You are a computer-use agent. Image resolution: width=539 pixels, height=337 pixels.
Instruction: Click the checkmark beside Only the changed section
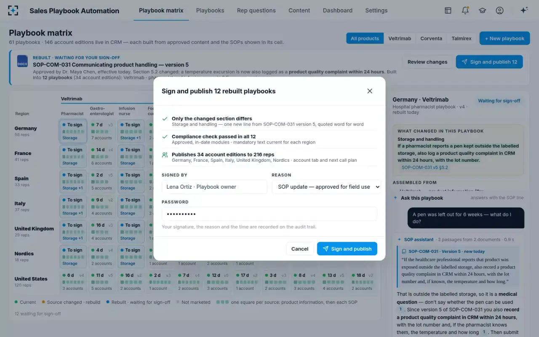(x=165, y=119)
